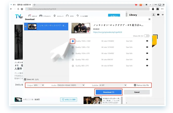Image resolution: width=173 pixels, height=113 pixels.
Task: Select 768 x 432 quality radio
Action: (x=73, y=60)
